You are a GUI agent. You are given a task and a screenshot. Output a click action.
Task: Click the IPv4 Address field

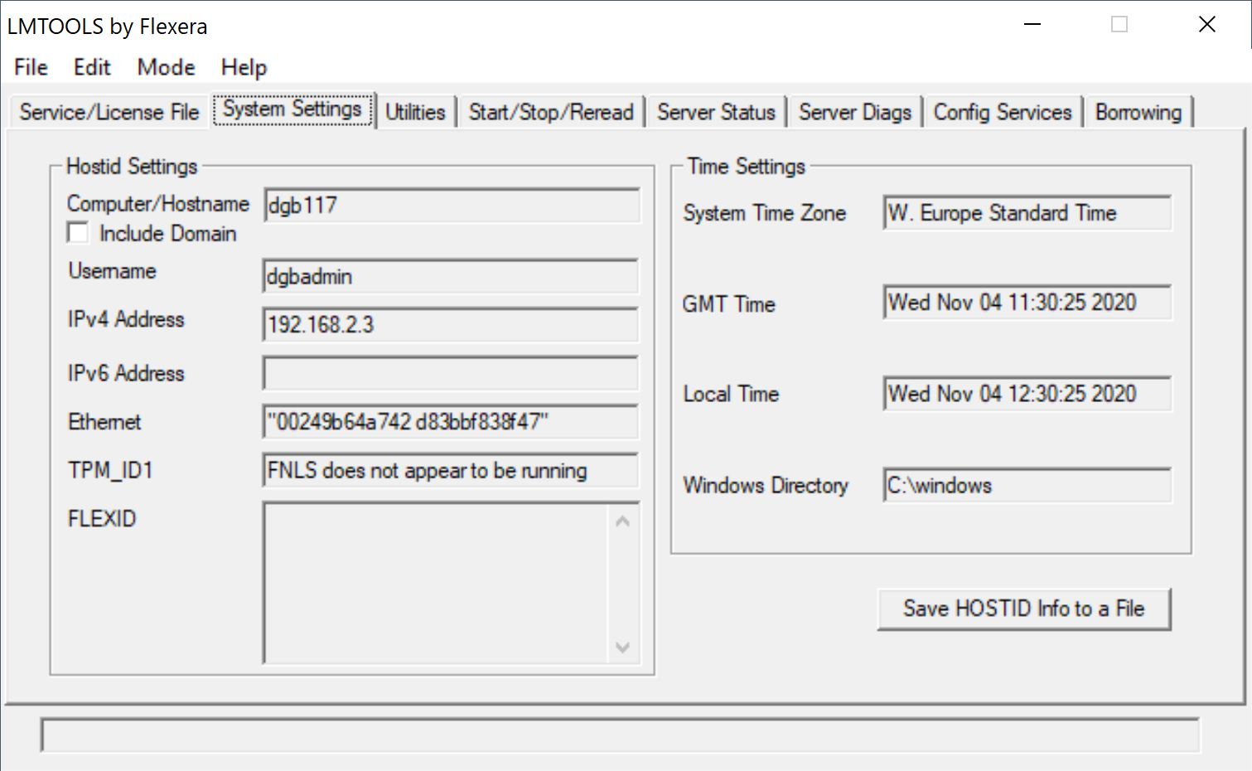coord(452,325)
